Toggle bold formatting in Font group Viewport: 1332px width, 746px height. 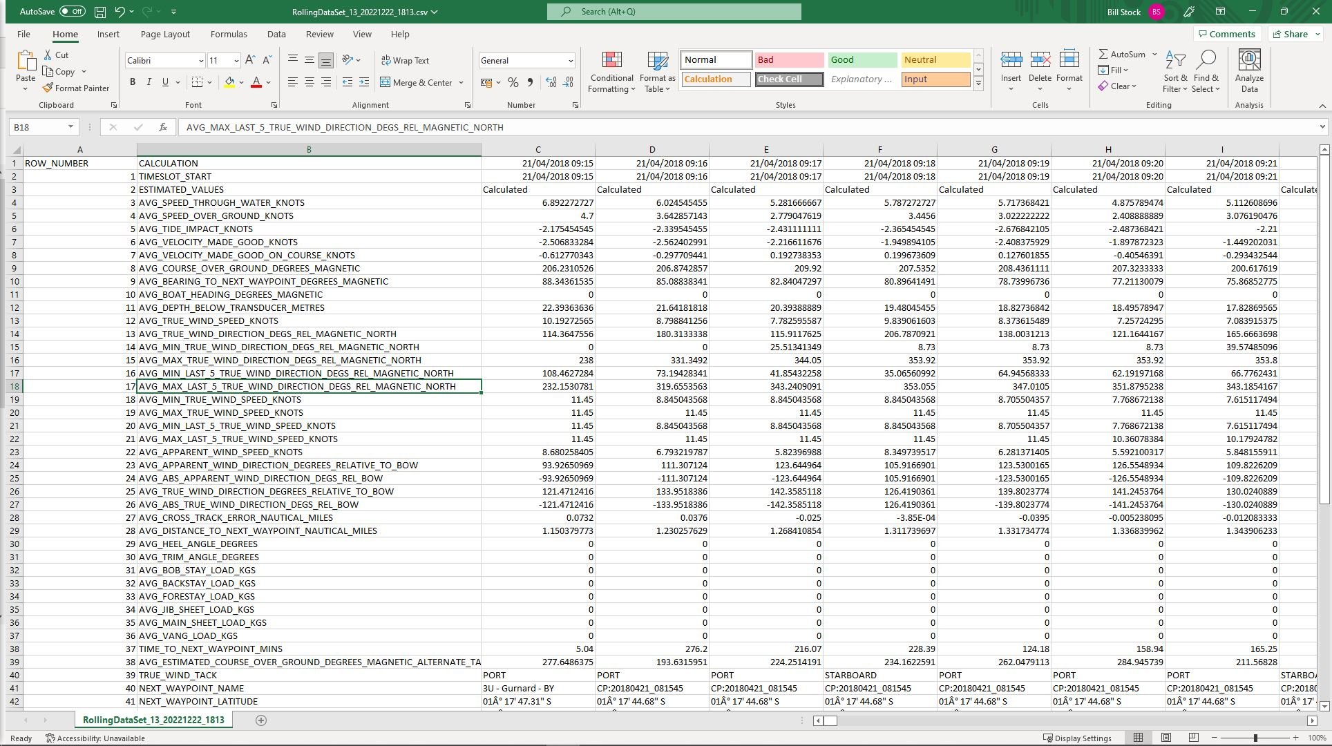tap(133, 82)
